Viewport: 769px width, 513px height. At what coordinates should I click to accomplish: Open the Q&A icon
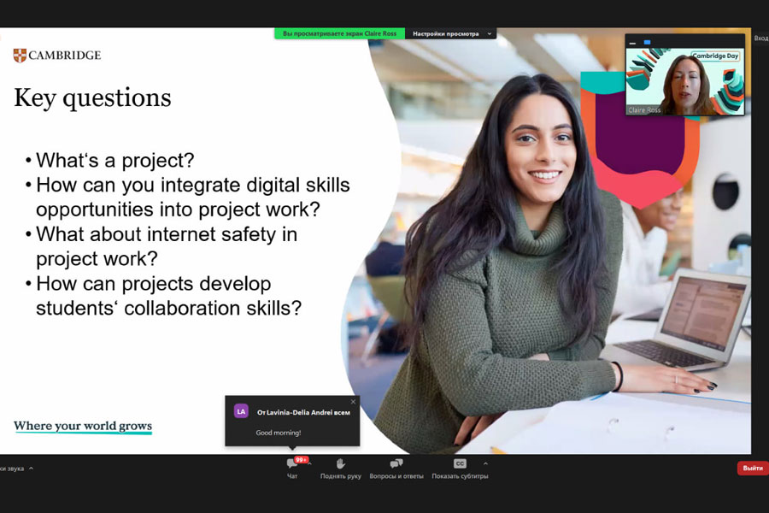click(x=396, y=463)
